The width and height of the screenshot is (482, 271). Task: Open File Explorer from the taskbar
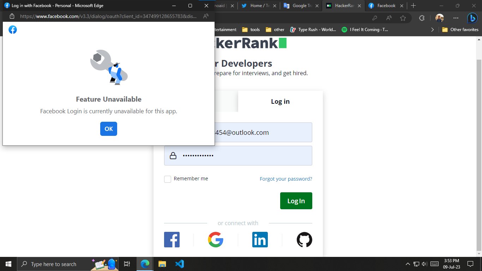point(162,264)
